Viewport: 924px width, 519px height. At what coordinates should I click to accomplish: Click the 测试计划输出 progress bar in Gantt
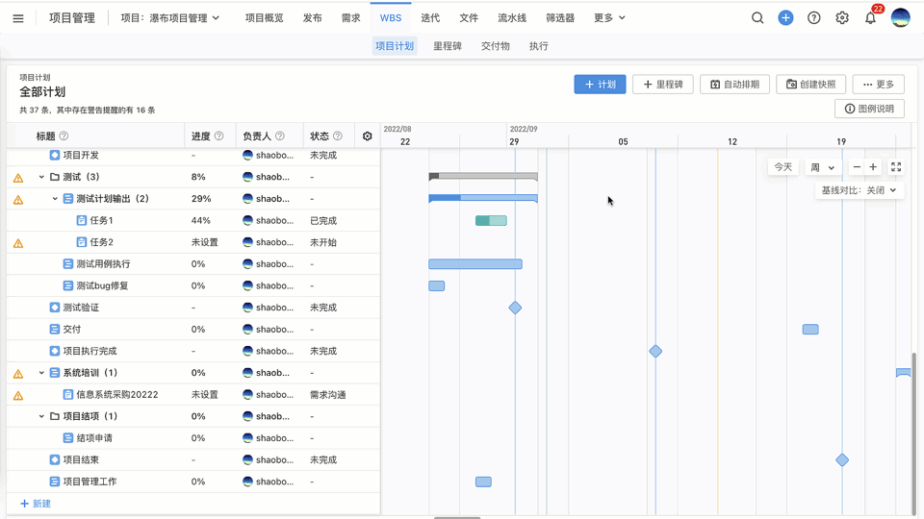pyautogui.click(x=483, y=198)
